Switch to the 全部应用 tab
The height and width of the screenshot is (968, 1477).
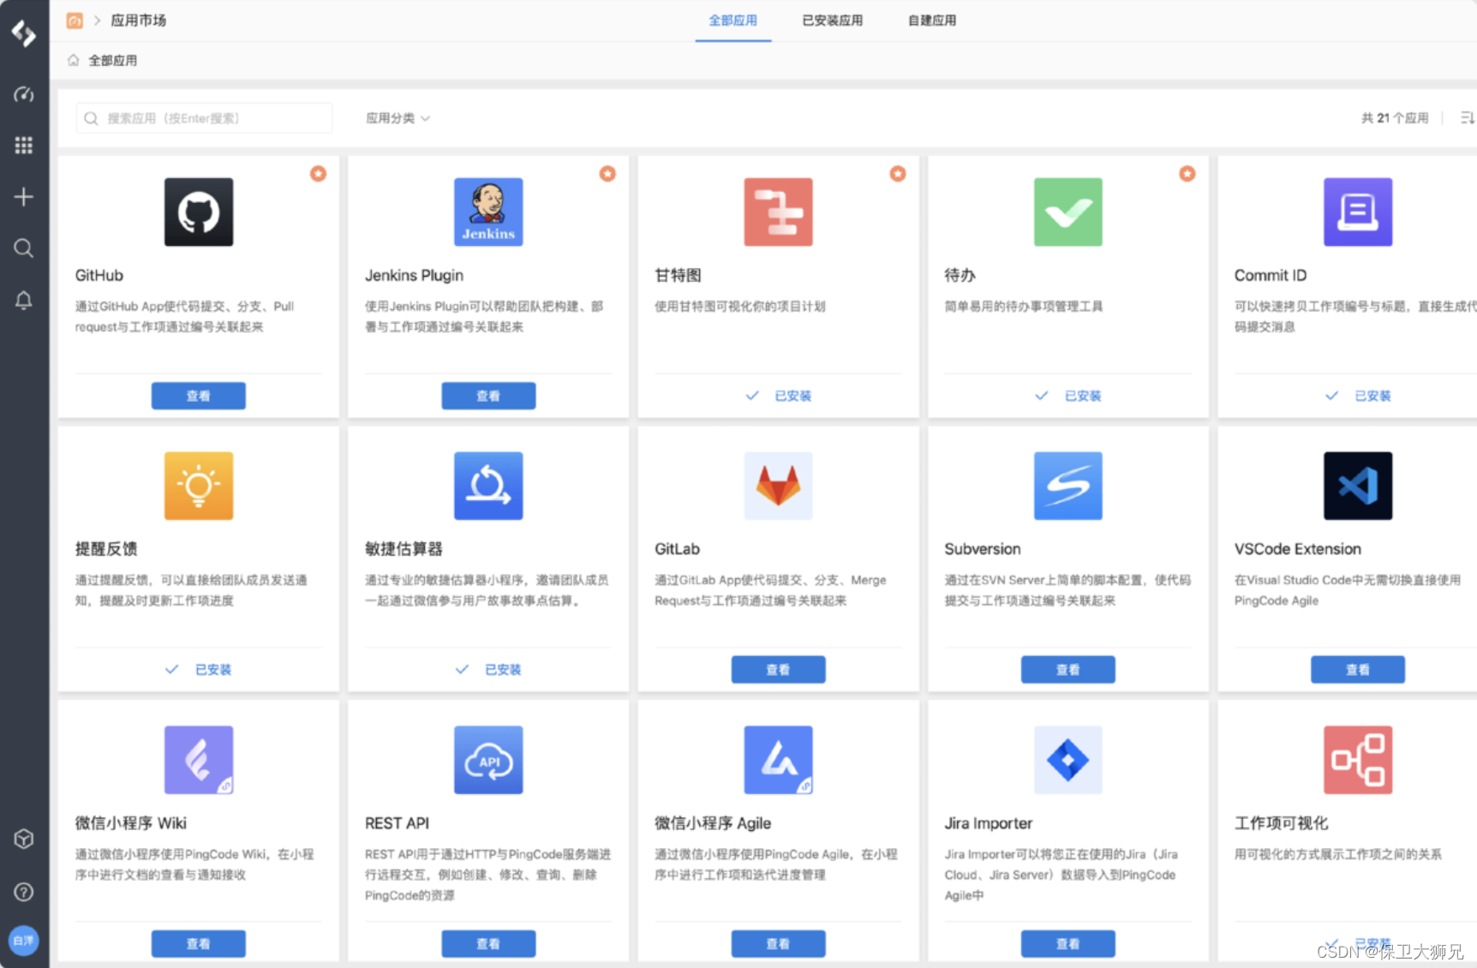pyautogui.click(x=733, y=21)
